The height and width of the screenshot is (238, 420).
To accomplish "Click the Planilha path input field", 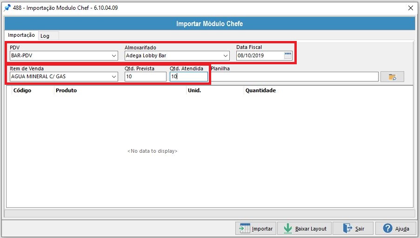I will [x=294, y=77].
